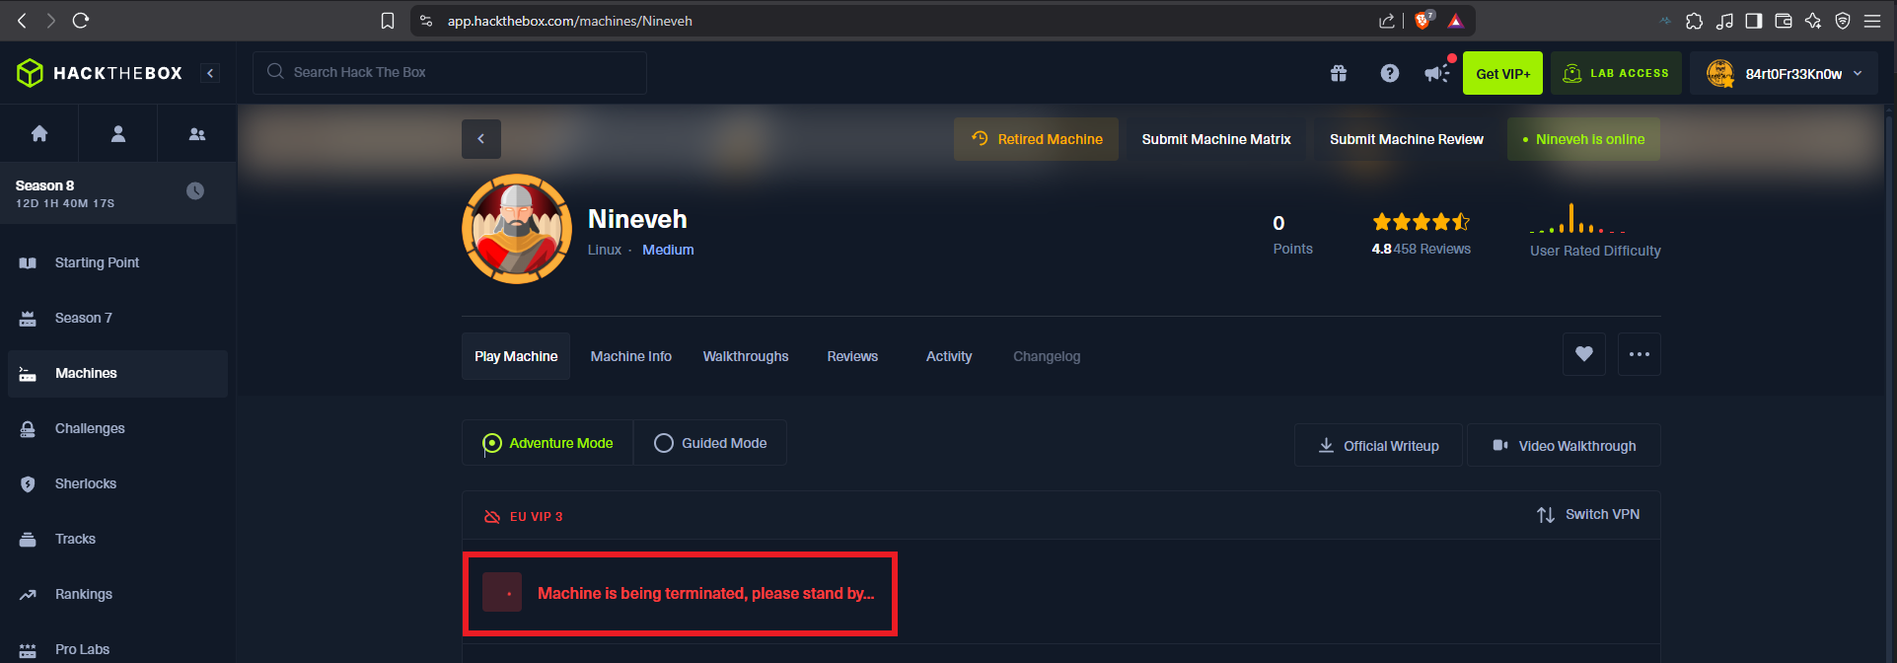Click the Nineveh is online status
Image resolution: width=1897 pixels, height=663 pixels.
tap(1583, 139)
